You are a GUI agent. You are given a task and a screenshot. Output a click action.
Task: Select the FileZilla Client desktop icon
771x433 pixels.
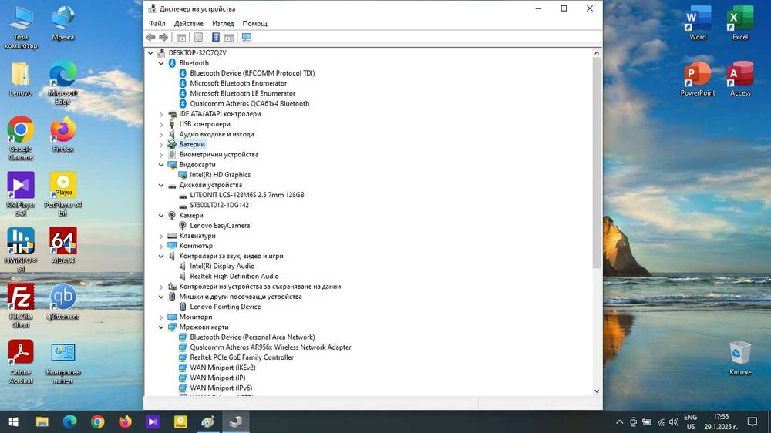pyautogui.click(x=21, y=306)
